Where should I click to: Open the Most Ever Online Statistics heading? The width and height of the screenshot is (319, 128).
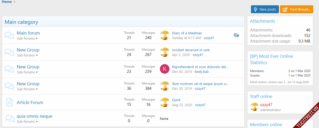(x=271, y=59)
